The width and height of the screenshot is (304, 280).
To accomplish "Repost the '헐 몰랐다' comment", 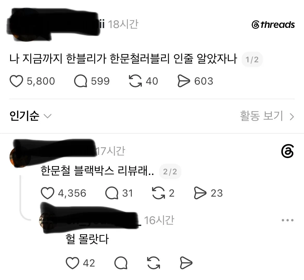I will (154, 263).
